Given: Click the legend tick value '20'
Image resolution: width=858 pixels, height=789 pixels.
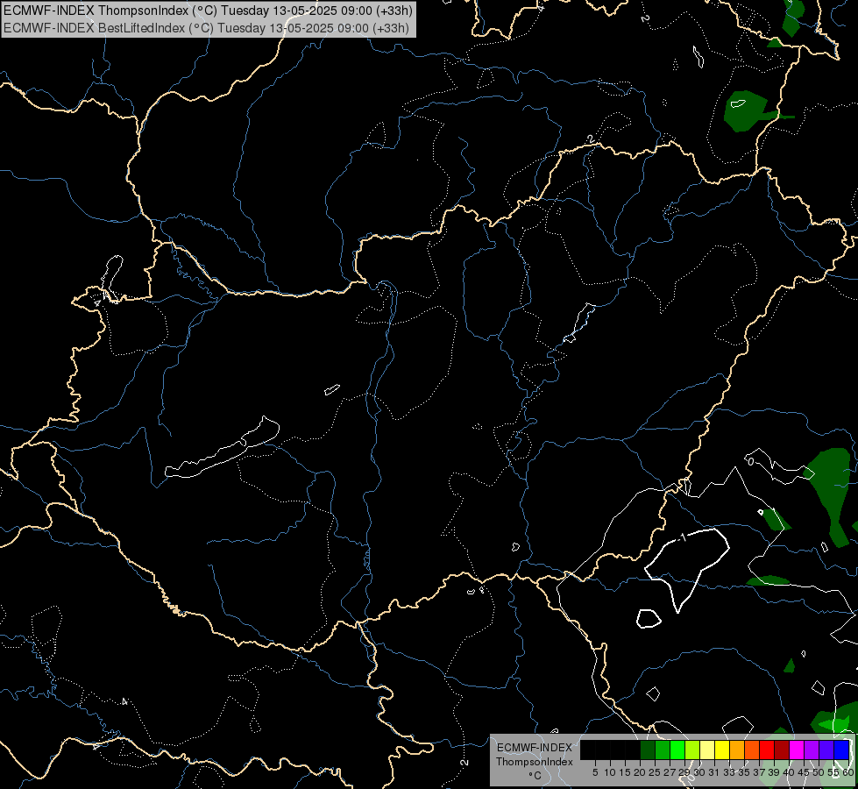Looking at the screenshot, I should (641, 772).
